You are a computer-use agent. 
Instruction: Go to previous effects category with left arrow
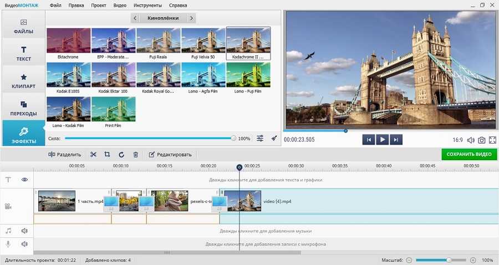coord(135,18)
